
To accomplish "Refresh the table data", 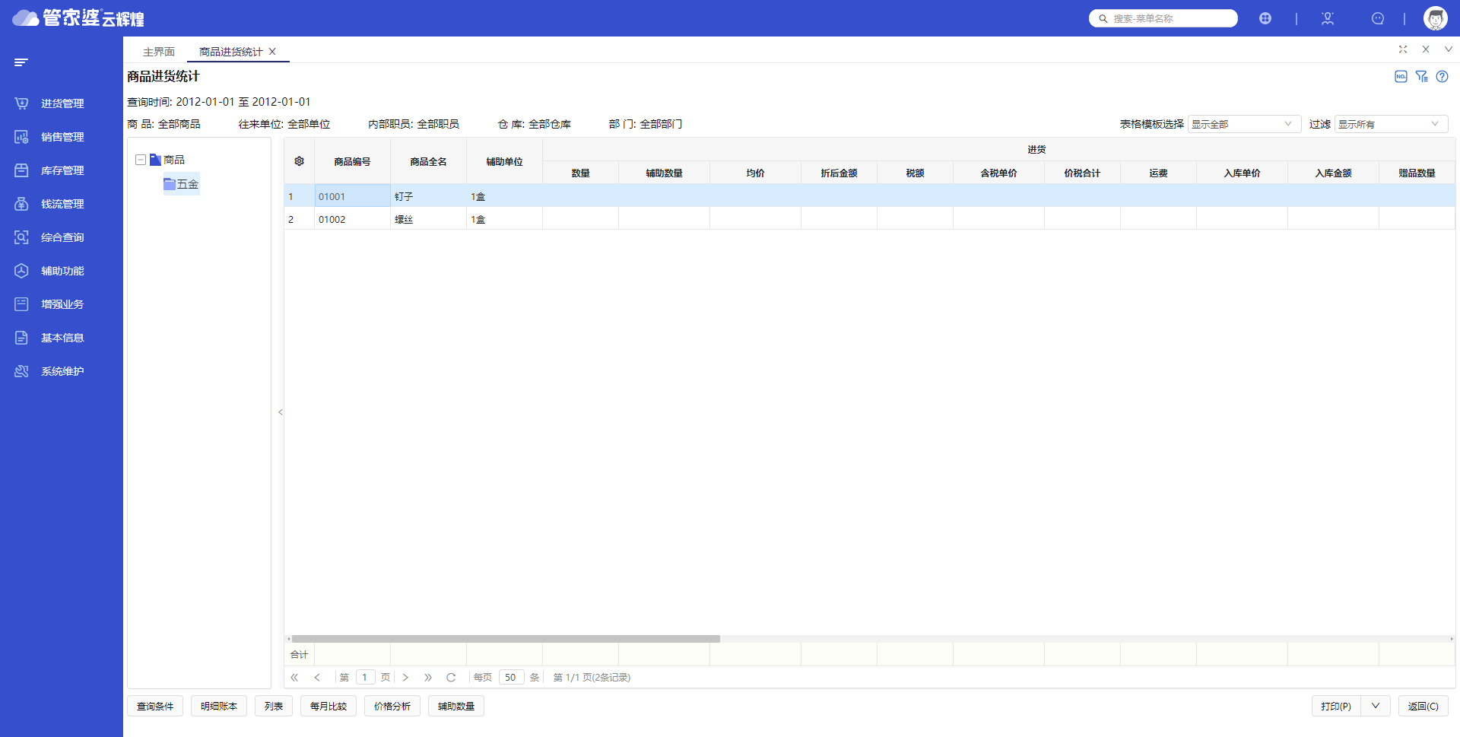I will pos(451,678).
